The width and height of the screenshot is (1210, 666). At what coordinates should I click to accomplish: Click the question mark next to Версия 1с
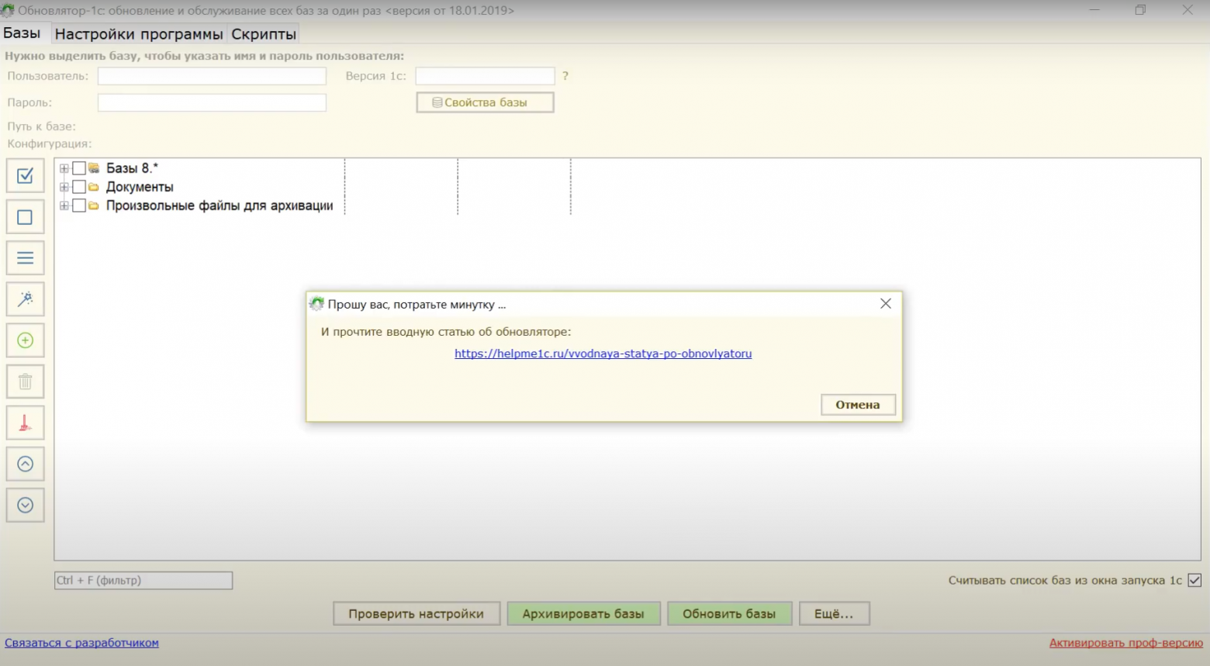[565, 76]
